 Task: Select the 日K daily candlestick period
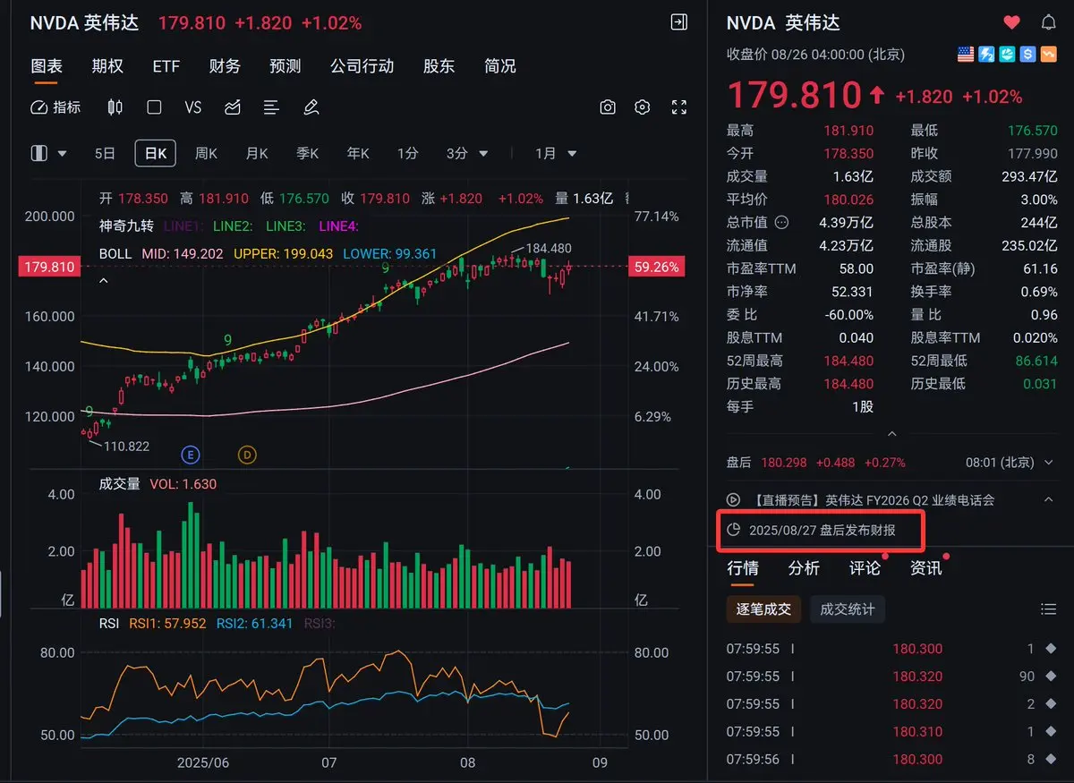156,153
